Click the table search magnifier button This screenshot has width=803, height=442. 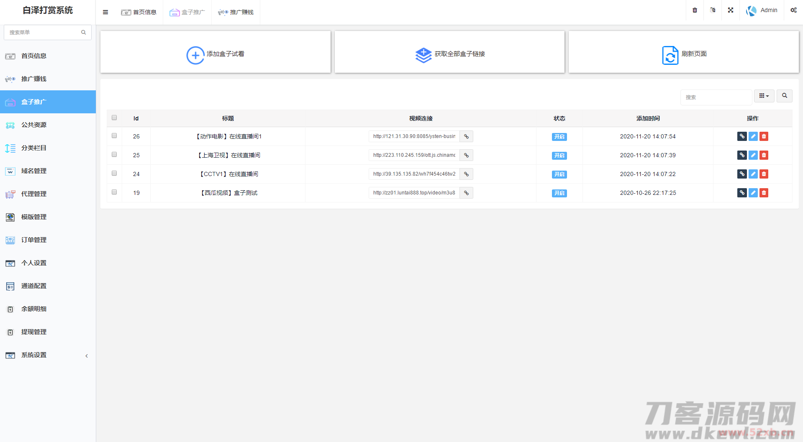click(x=784, y=96)
